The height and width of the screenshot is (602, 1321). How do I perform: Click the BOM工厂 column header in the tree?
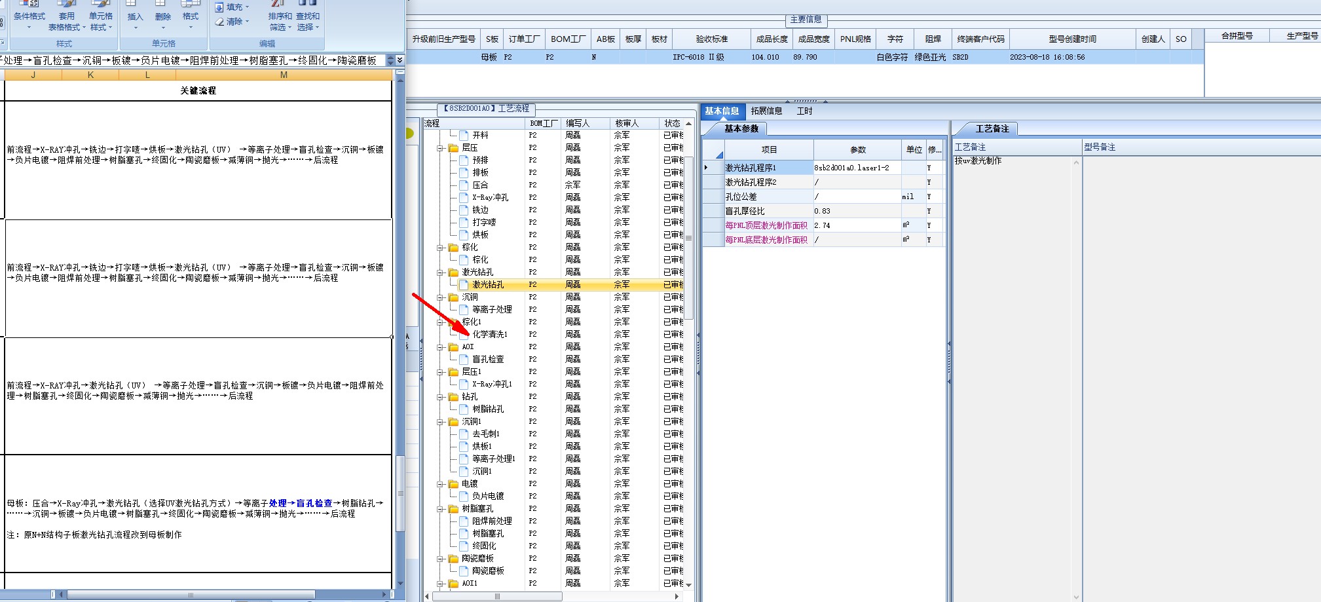pos(544,123)
